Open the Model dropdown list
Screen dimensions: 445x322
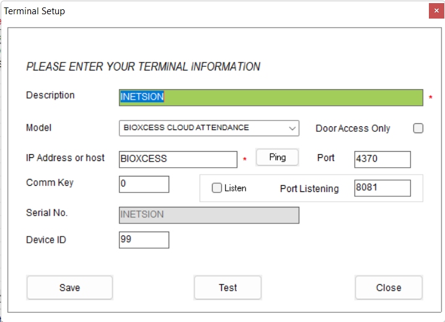208,128
